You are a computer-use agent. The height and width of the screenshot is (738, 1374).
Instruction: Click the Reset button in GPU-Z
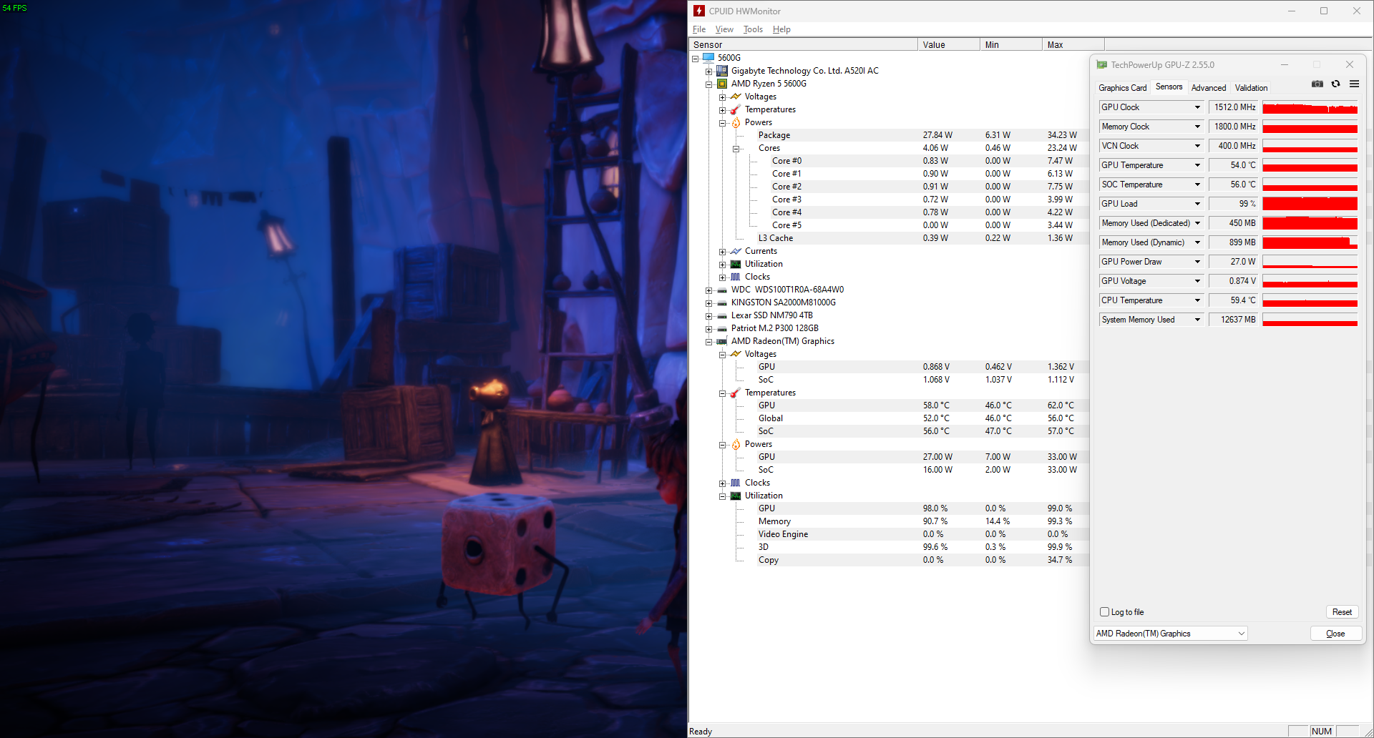pyautogui.click(x=1342, y=612)
